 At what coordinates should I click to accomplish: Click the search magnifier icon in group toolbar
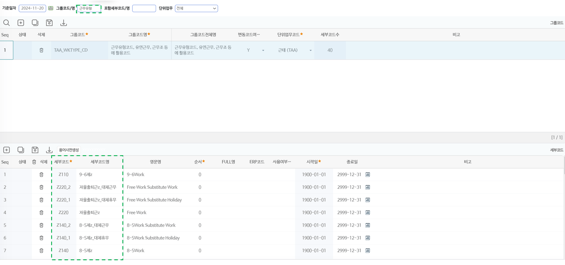[x=6, y=23]
